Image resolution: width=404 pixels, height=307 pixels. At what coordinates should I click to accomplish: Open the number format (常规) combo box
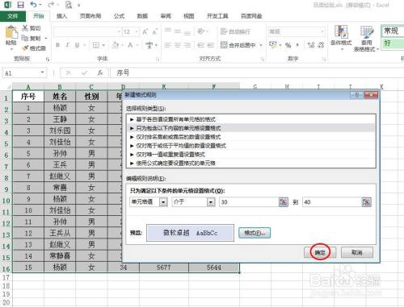(297, 31)
